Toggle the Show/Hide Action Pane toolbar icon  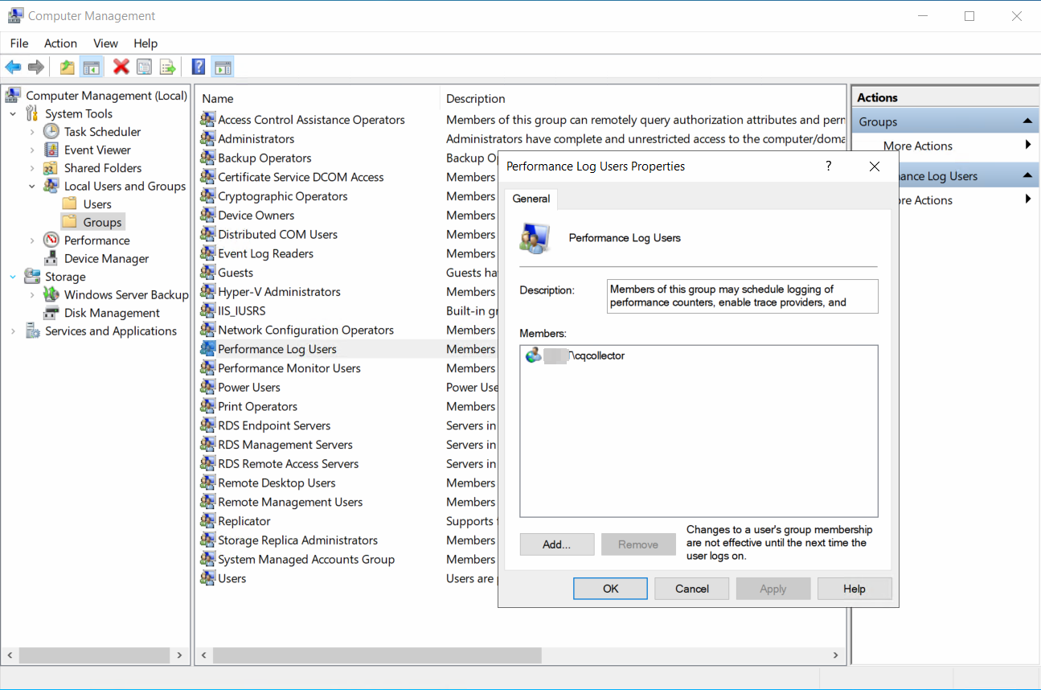(x=223, y=67)
